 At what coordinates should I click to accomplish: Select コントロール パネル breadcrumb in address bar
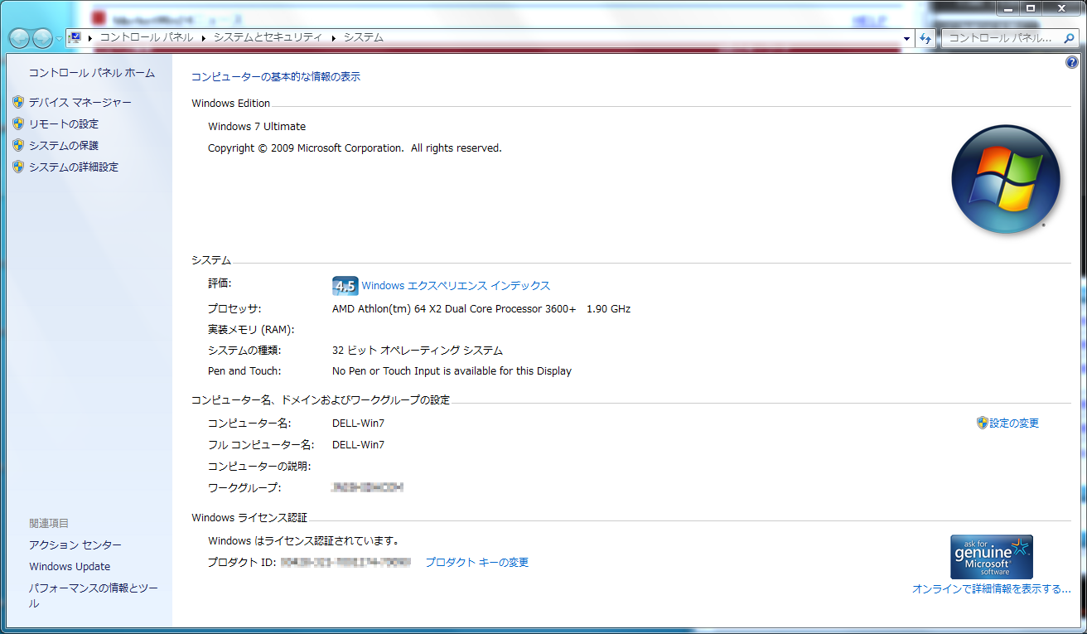(147, 37)
